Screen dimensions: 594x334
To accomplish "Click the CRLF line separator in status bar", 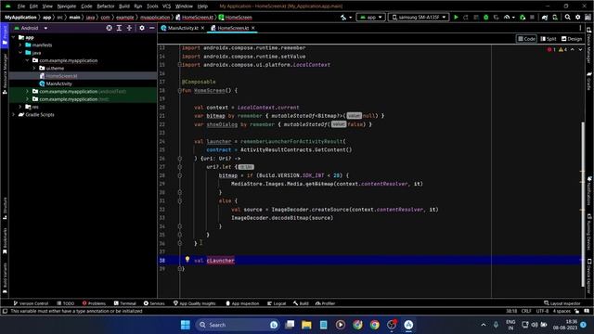I will coord(526,311).
